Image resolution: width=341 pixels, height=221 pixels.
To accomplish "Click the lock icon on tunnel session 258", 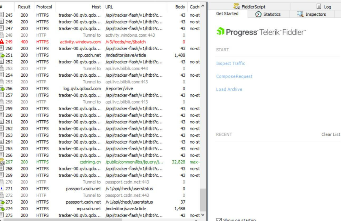I will point(2,101).
